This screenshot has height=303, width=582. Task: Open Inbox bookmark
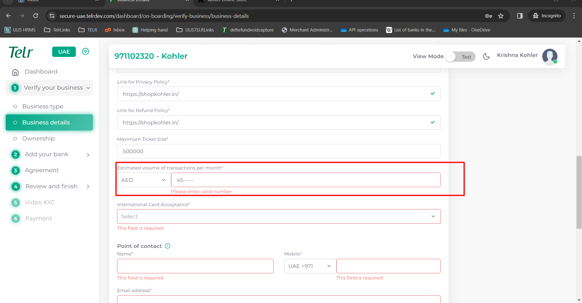coord(115,30)
